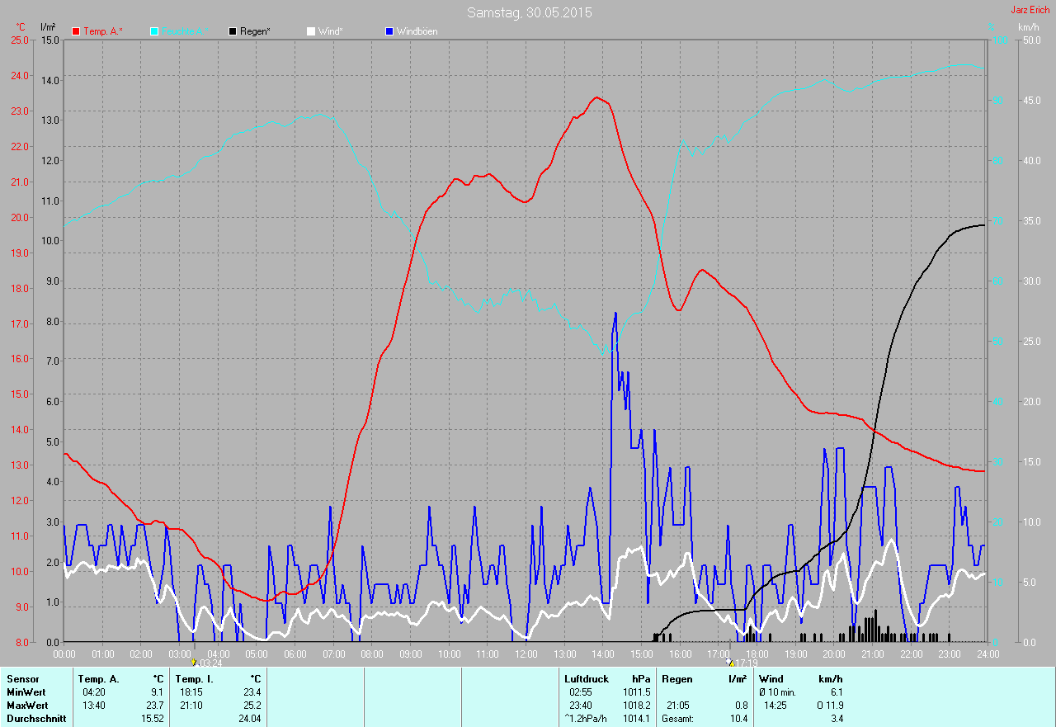Click the 'Temp. I.' table column header
Image resolution: width=1056 pixels, height=727 pixels.
point(195,679)
